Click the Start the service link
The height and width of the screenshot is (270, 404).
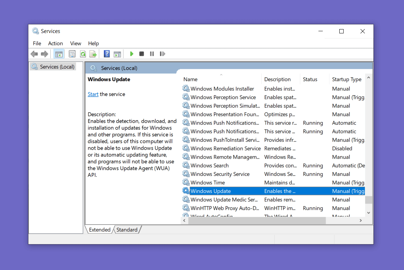tap(93, 94)
